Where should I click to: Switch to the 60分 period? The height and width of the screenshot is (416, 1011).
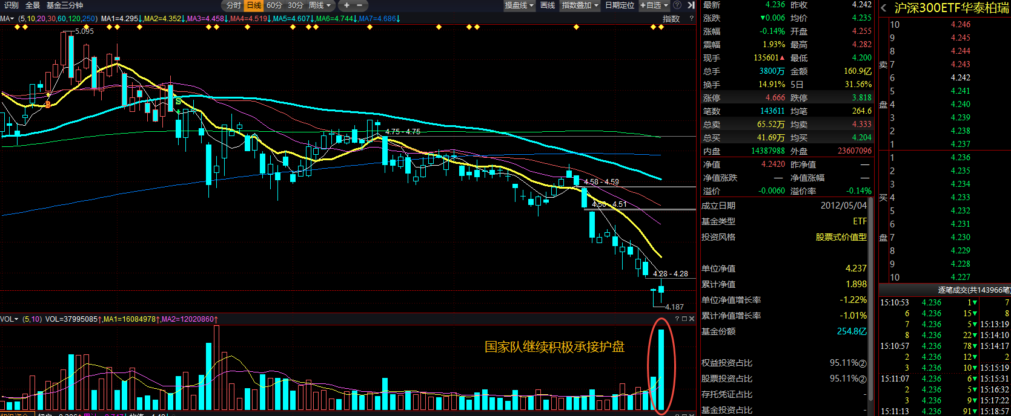[x=274, y=5]
